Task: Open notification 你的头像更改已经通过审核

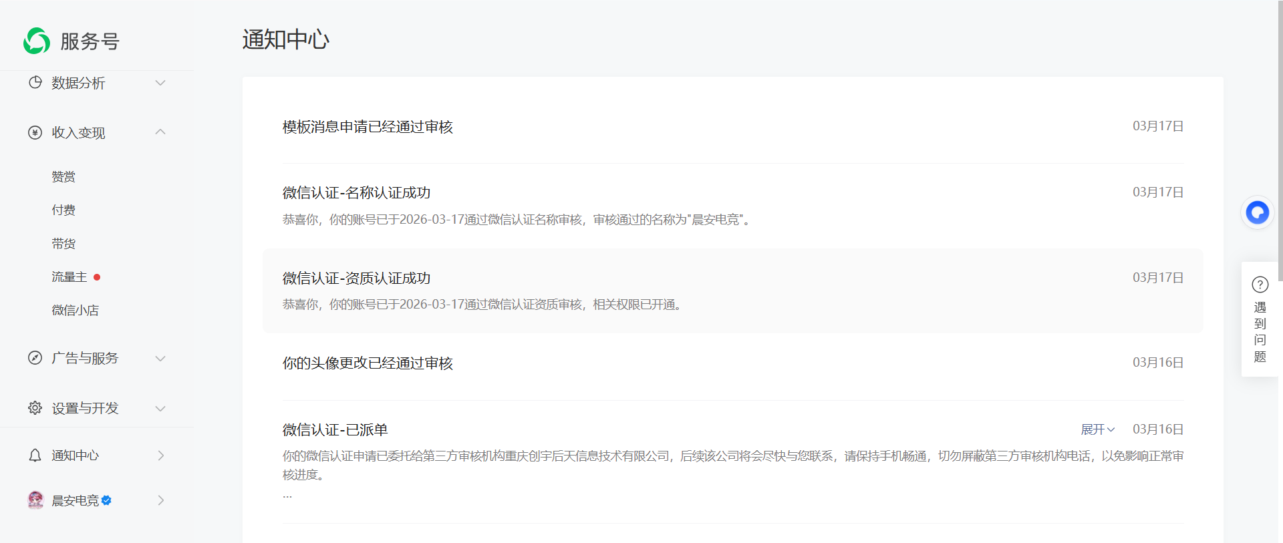Action: pyautogui.click(x=368, y=363)
